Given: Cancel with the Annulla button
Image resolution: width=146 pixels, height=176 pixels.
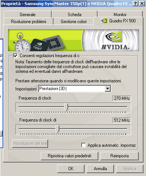Looking at the screenshot, I should point(100,169).
